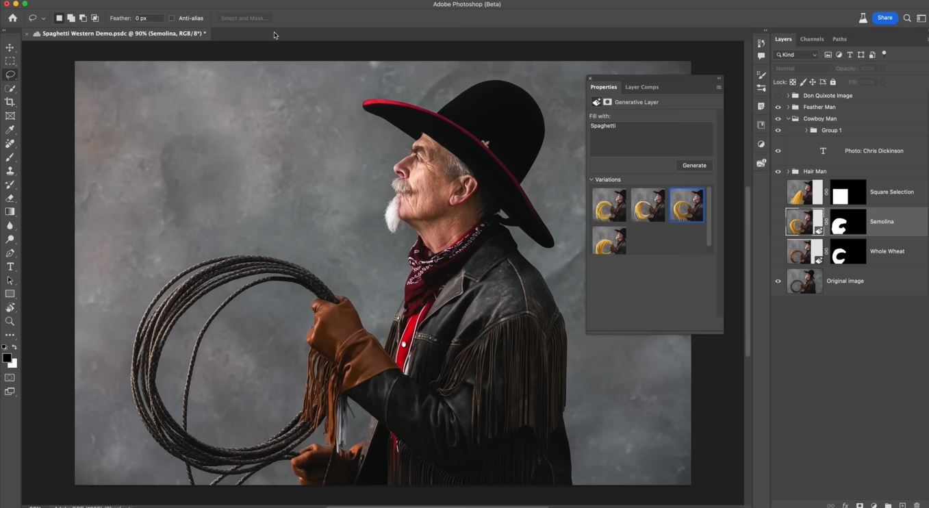Click the Home icon in options bar
The width and height of the screenshot is (929, 508).
point(12,18)
